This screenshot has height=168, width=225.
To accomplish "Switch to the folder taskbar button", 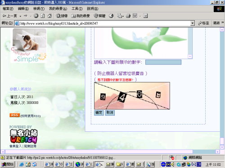I will coord(120,164).
